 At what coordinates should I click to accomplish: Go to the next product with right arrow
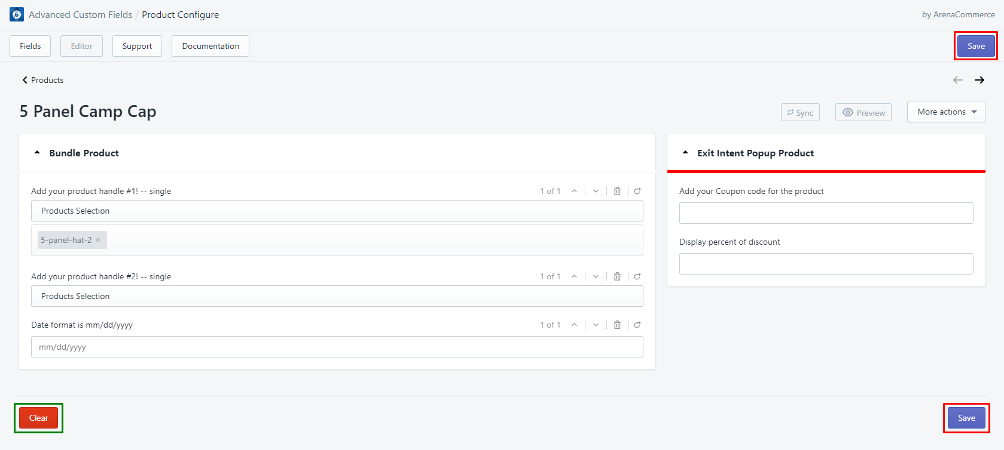pos(979,80)
